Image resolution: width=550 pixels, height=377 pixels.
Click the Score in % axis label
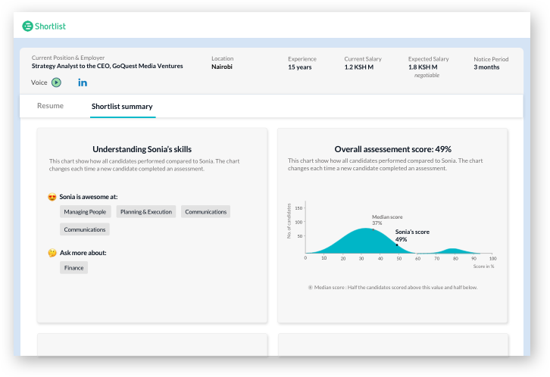point(483,266)
